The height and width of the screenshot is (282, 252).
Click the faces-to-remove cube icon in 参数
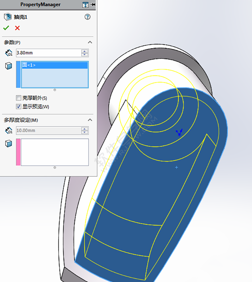tap(8, 66)
